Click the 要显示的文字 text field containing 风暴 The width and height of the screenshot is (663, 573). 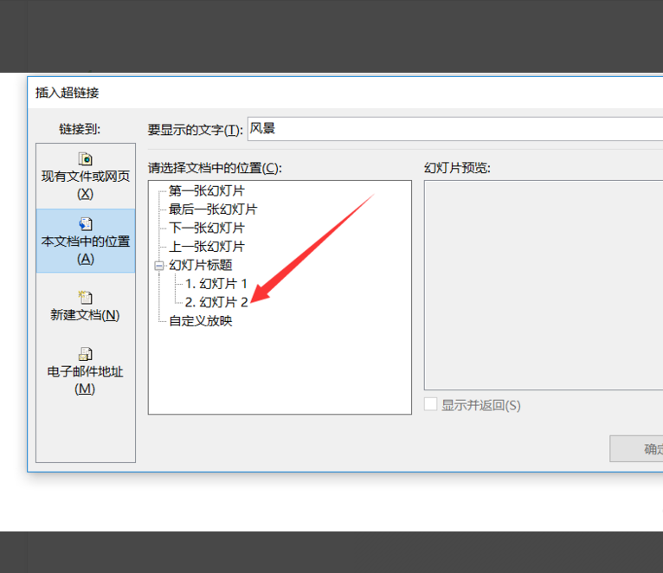tap(455, 129)
